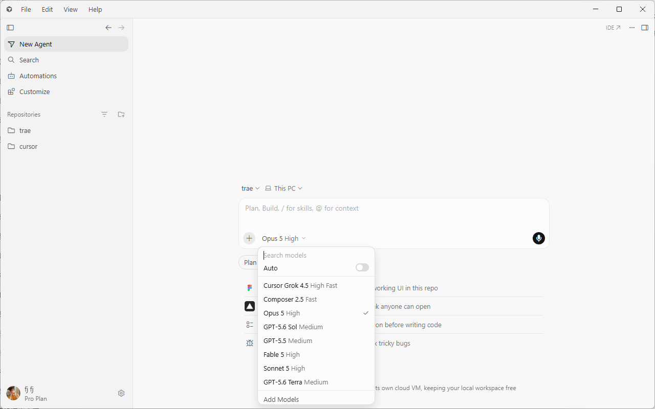Viewport: 655px width, 409px height.
Task: Open the Edit menu
Action: [x=47, y=9]
